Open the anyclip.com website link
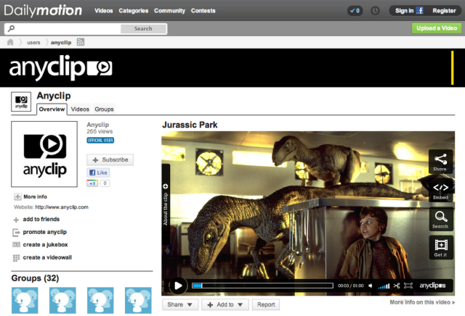465x316 pixels. point(62,207)
